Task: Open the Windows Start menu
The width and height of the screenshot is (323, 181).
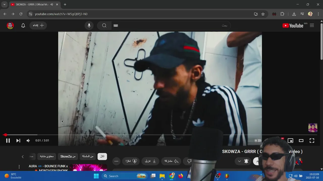Action: point(96,176)
